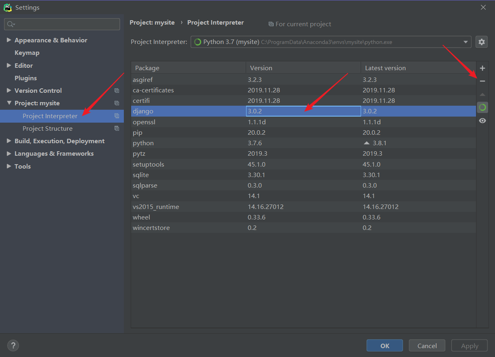Collapse the Project: mysite section
The image size is (495, 357).
coord(9,103)
